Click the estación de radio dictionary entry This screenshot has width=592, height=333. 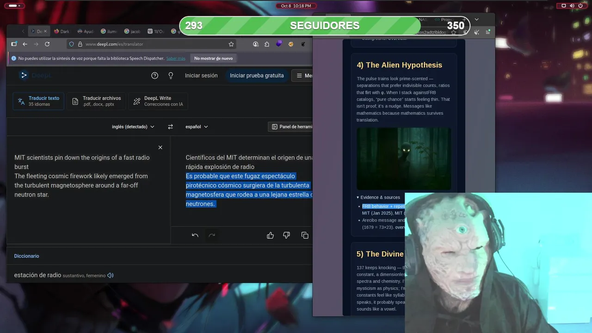click(x=37, y=275)
